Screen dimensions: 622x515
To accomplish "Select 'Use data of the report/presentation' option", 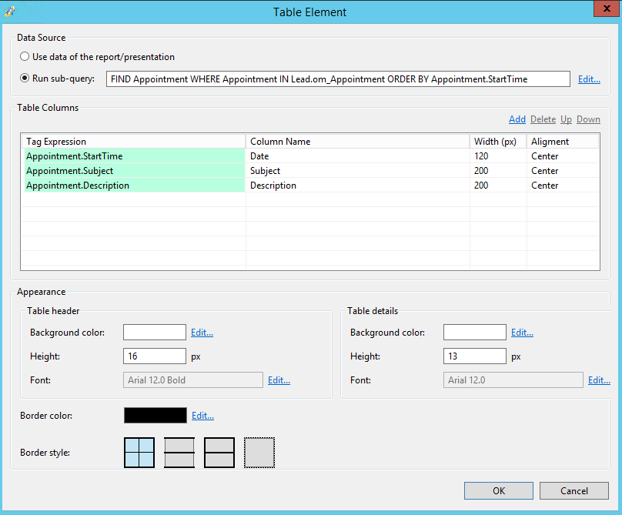I will 25,56.
